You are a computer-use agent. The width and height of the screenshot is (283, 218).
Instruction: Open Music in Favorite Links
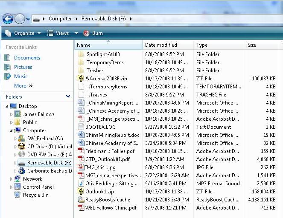click(x=21, y=76)
